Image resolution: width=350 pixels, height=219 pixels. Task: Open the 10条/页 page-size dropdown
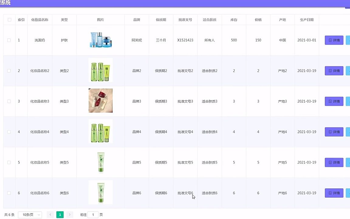[x=29, y=214]
